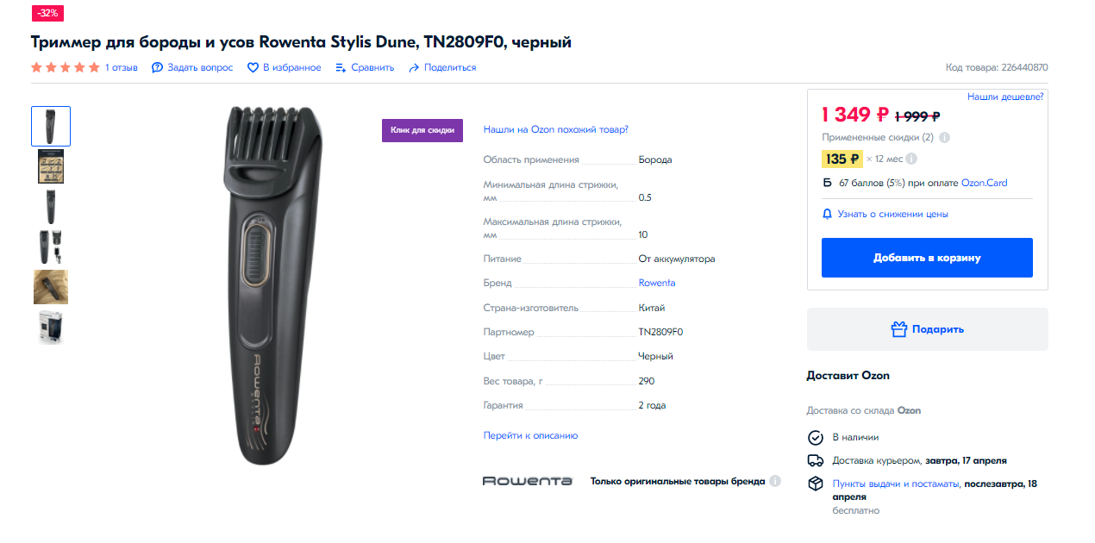
Task: Select the second product thumbnail image
Action: coord(51,166)
